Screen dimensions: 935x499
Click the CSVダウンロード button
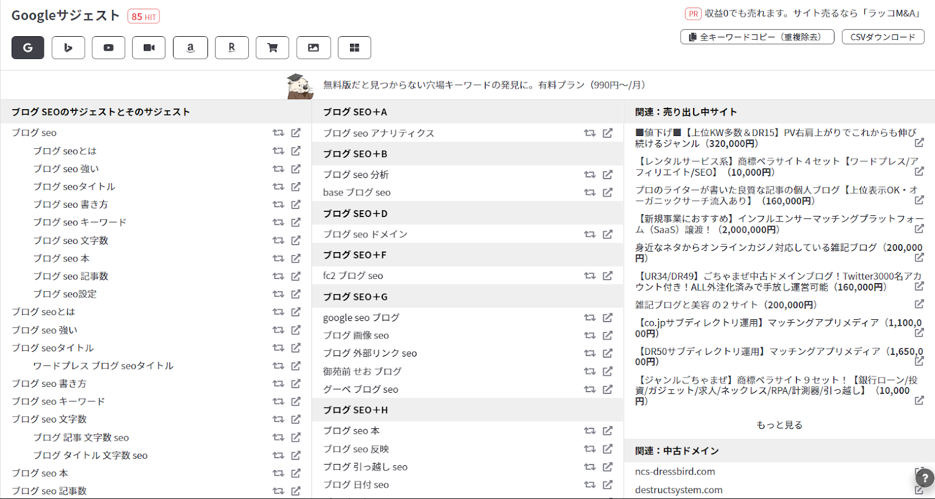click(x=883, y=37)
